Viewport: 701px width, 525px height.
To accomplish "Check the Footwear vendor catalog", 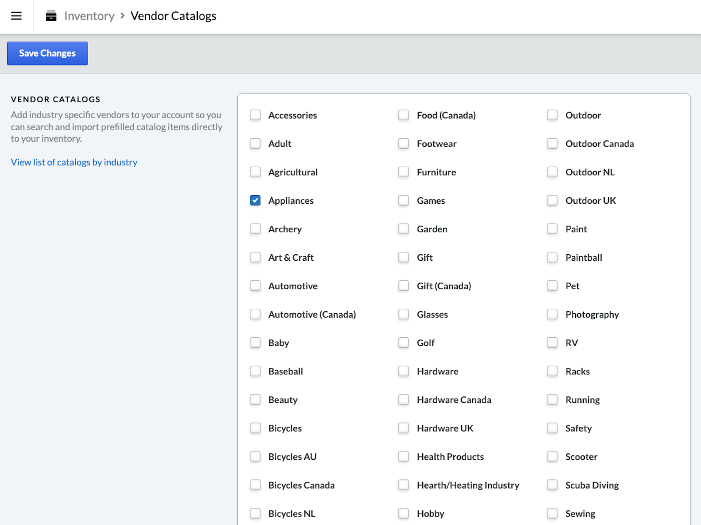I will coord(404,144).
